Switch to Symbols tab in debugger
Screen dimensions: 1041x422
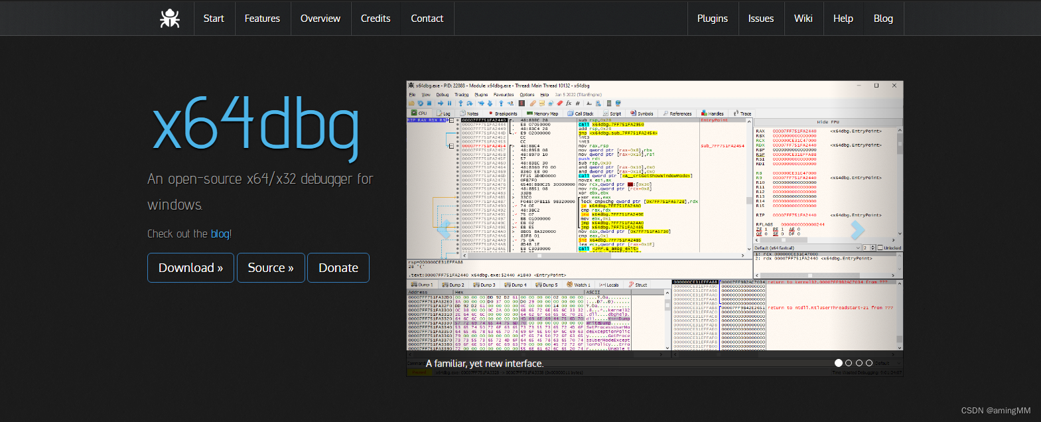[642, 113]
